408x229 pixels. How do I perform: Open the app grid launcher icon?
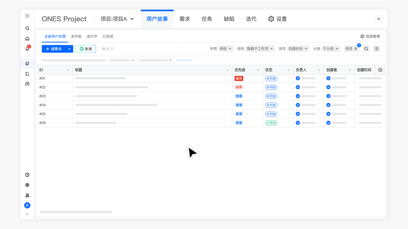[27, 16]
